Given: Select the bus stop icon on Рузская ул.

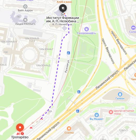Looking at the screenshot, I should pos(68,53).
